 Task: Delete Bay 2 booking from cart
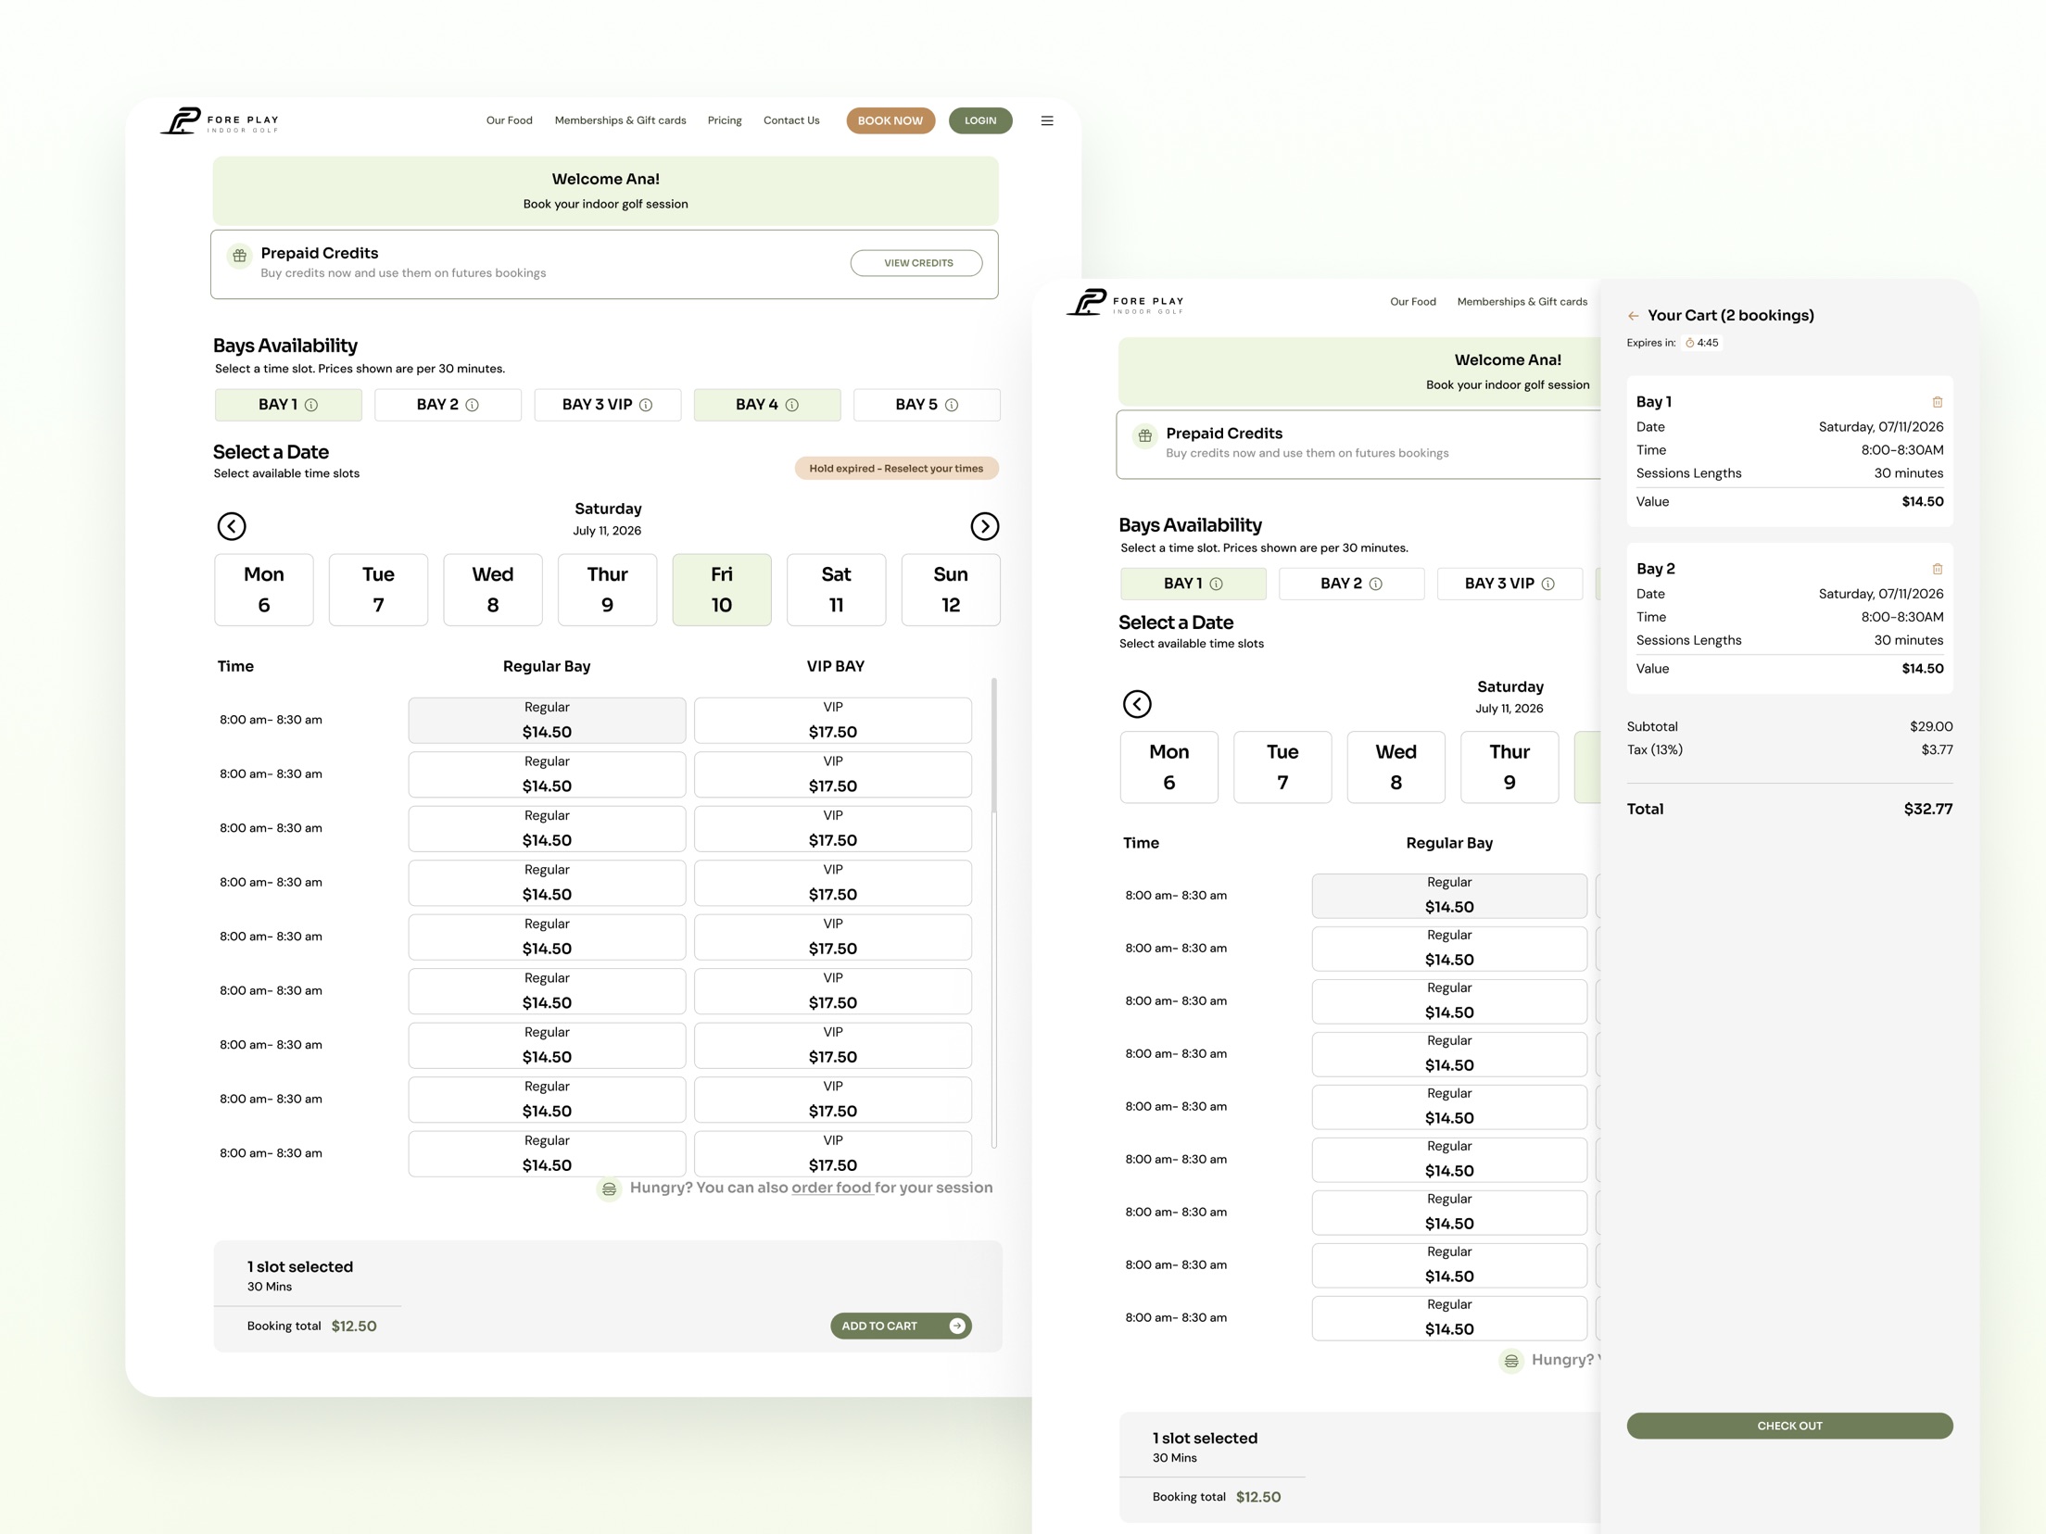[1938, 569]
